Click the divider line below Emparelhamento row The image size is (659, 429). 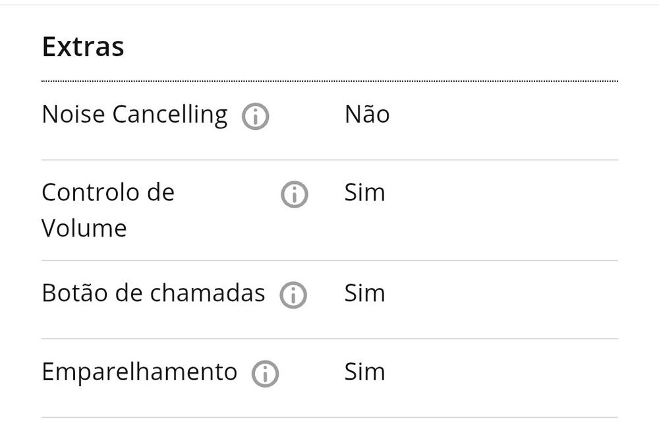(329, 417)
